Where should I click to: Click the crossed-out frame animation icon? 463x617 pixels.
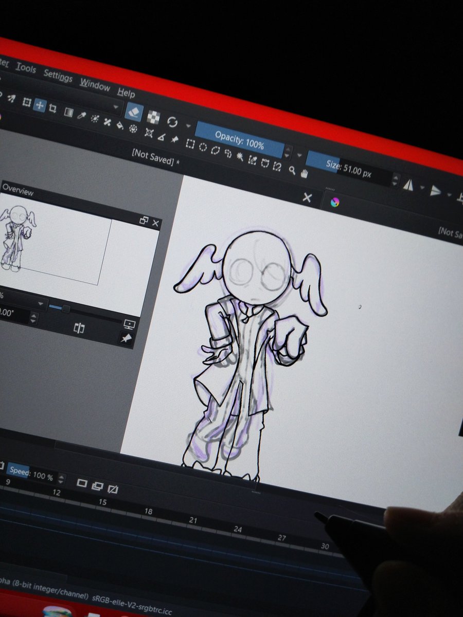(x=113, y=488)
